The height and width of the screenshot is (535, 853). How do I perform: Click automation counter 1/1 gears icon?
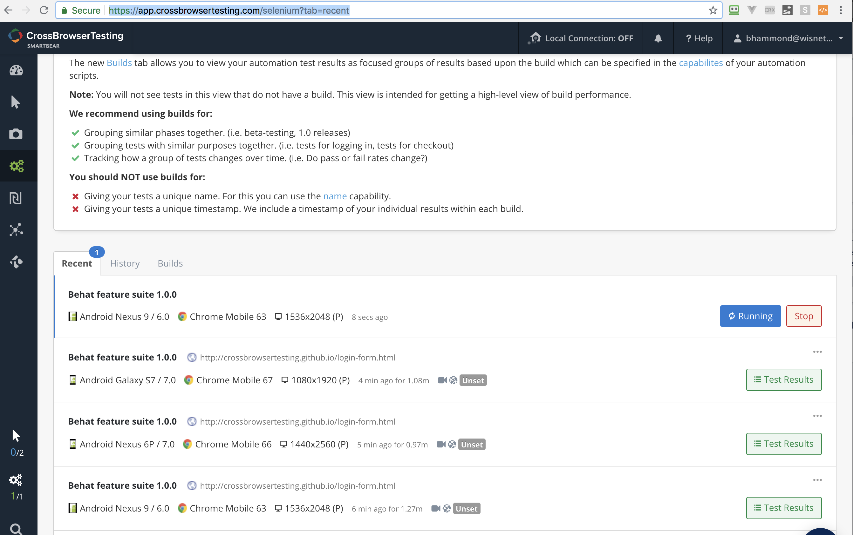[x=16, y=480]
